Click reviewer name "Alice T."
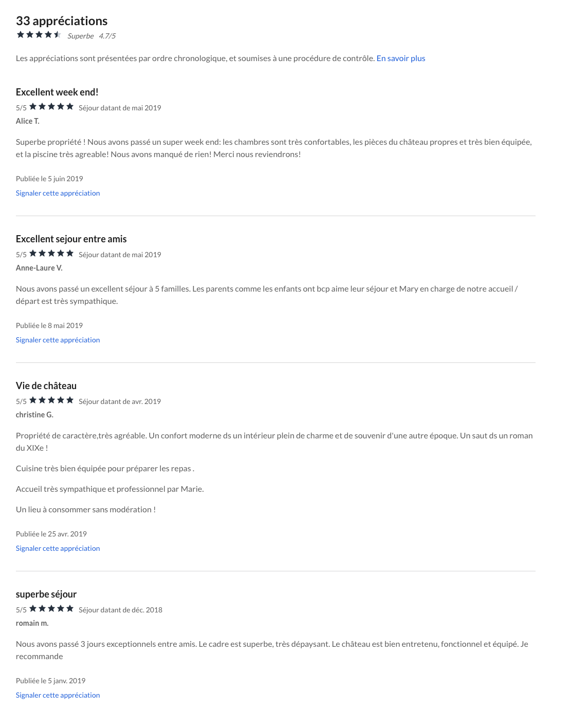This screenshot has width=570, height=712. tap(28, 121)
